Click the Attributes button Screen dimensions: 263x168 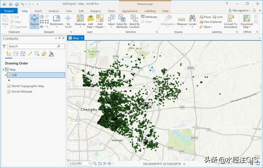point(149,17)
